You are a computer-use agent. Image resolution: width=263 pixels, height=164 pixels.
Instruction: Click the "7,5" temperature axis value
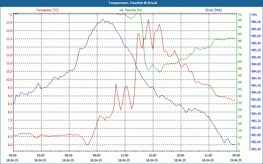(x=10, y=120)
